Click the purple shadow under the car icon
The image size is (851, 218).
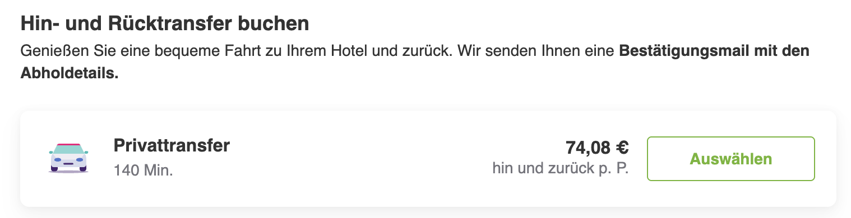(x=68, y=172)
